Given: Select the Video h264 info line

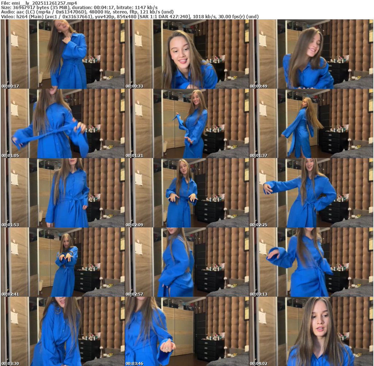Looking at the screenshot, I should tap(130, 17).
